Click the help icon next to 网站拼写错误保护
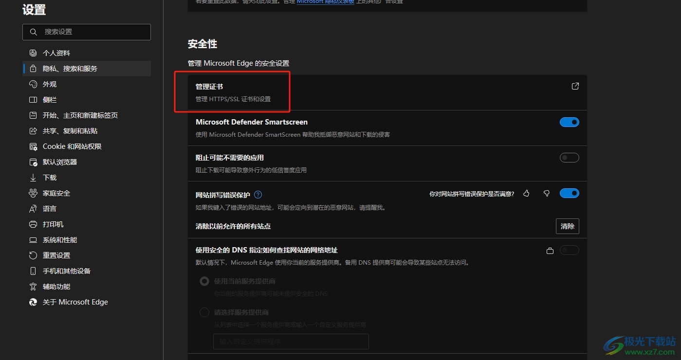Image resolution: width=681 pixels, height=360 pixels. [x=258, y=195]
